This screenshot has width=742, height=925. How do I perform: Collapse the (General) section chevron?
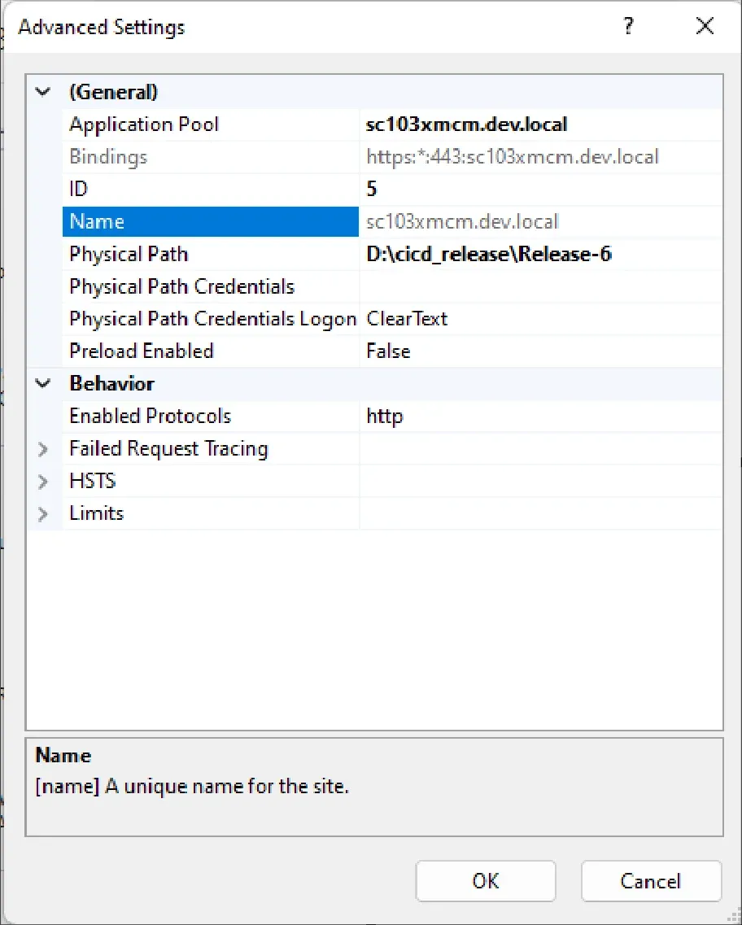[x=43, y=92]
